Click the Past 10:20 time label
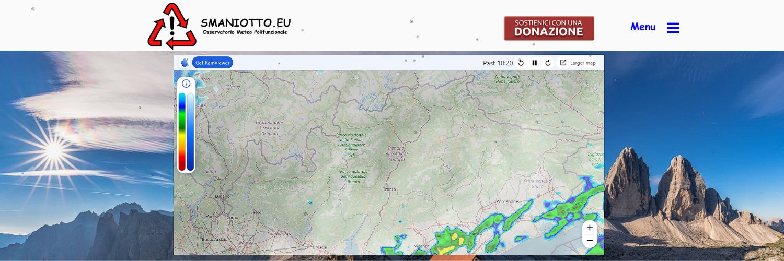This screenshot has width=784, height=261. click(x=498, y=63)
